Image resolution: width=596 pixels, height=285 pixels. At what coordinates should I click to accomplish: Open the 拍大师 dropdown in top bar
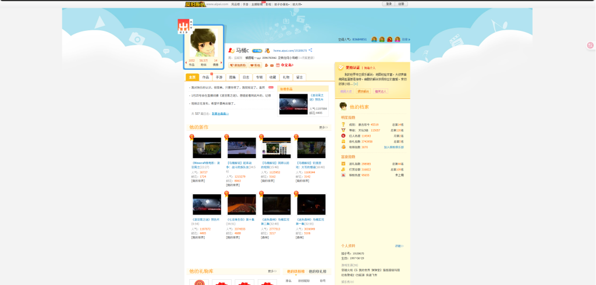point(297,4)
